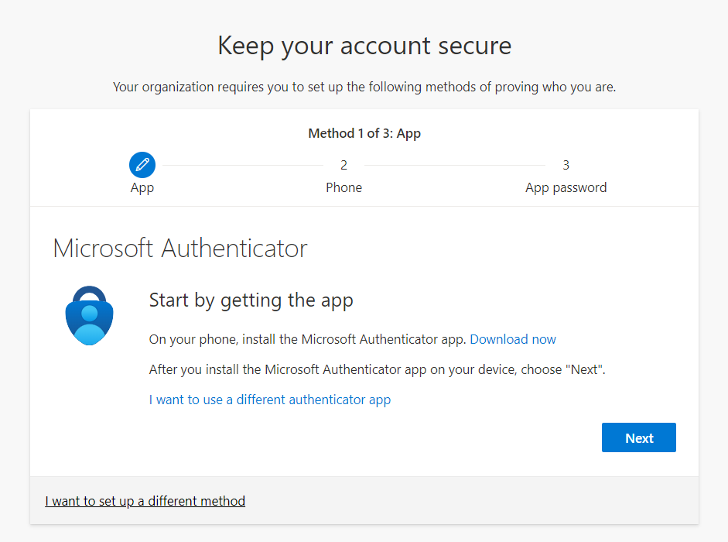Click the "On your phone, install" instruction text
Screen dimensions: 728x542
[x=307, y=339]
